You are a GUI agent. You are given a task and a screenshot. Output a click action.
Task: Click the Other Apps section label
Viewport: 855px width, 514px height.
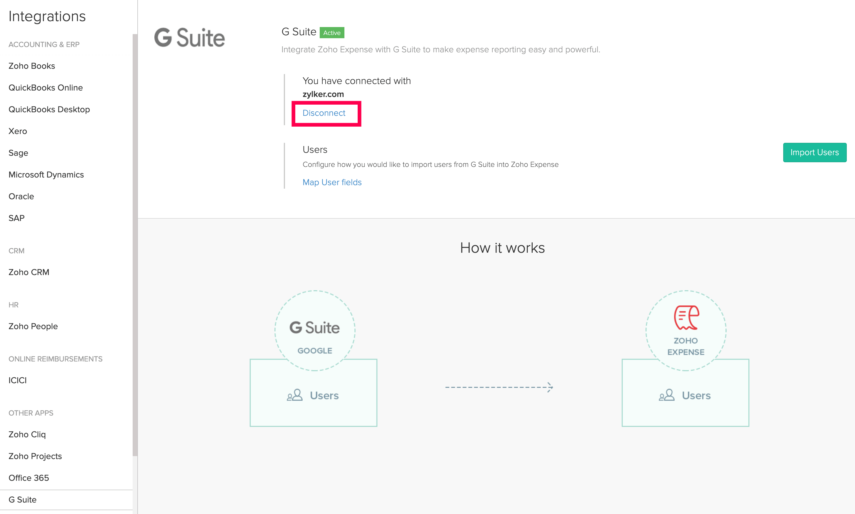31,413
